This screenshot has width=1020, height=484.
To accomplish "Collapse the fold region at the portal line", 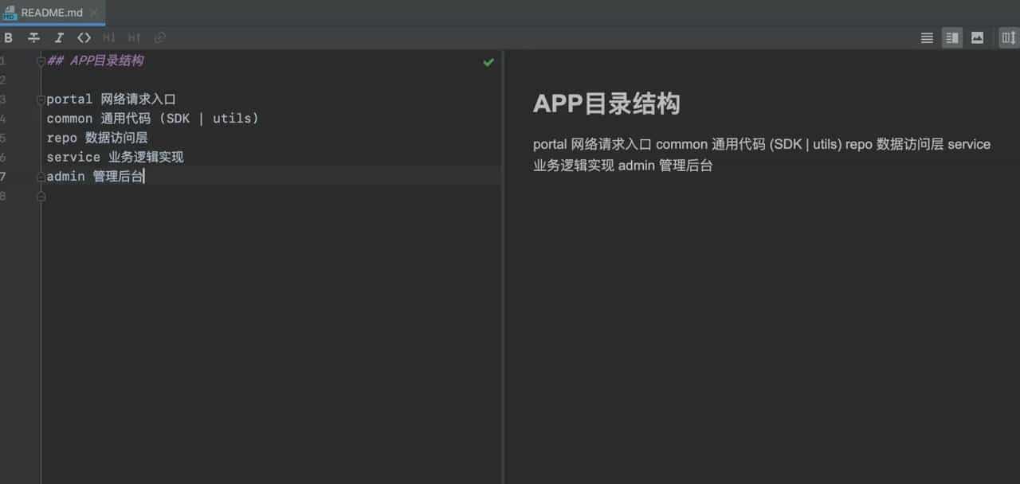I will point(40,100).
